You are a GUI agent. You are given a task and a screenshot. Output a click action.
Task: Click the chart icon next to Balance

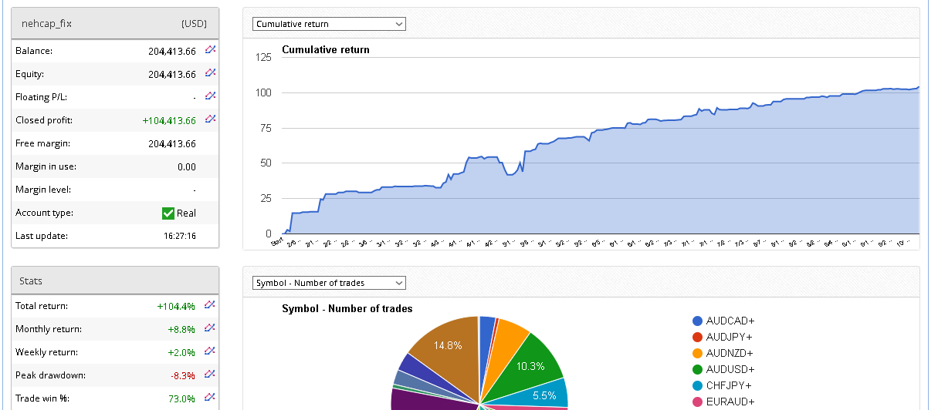pyautogui.click(x=210, y=50)
